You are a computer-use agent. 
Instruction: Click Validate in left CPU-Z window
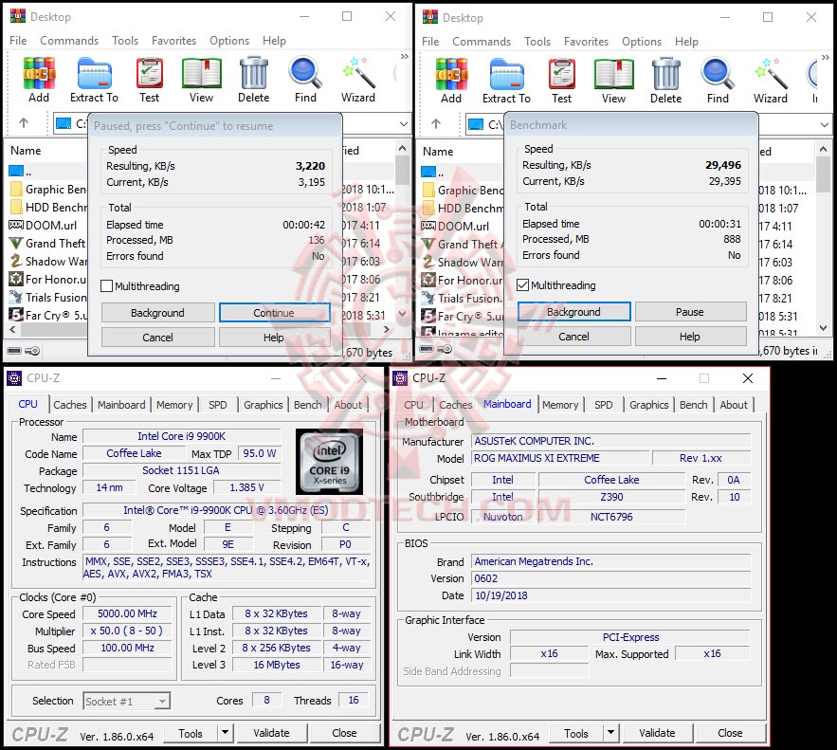tap(272, 733)
